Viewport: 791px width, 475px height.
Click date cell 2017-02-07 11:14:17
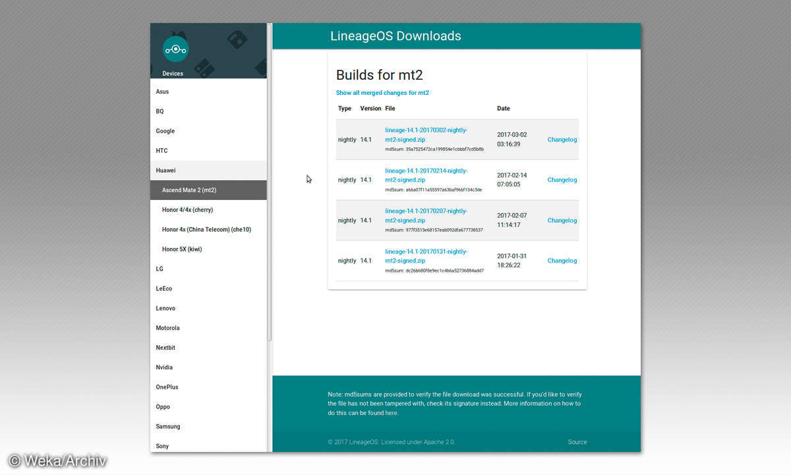(512, 220)
